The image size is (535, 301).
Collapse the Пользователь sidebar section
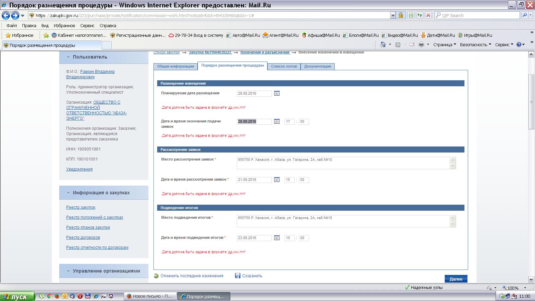tap(68, 57)
